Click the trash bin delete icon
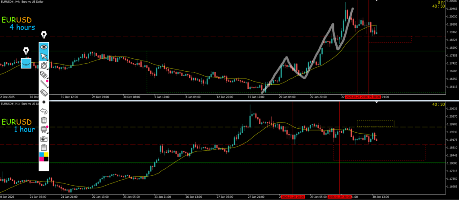459x200 pixels. [x=44, y=120]
